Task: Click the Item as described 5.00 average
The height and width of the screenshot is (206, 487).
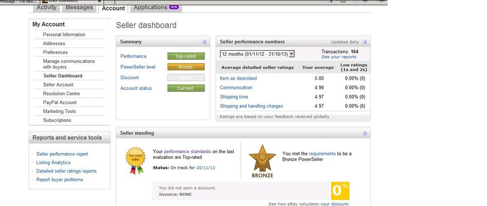Action: [319, 78]
